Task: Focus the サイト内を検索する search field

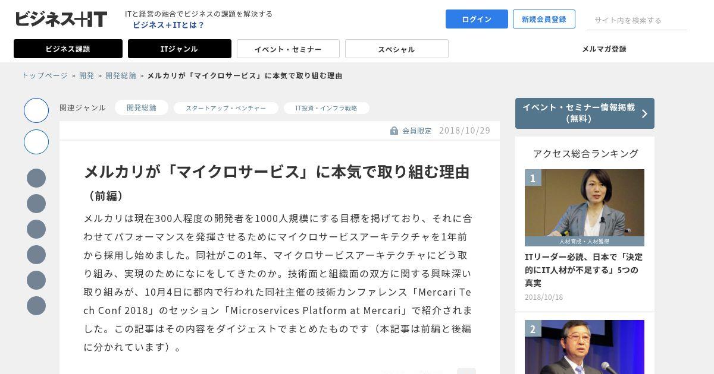Action: coord(637,20)
